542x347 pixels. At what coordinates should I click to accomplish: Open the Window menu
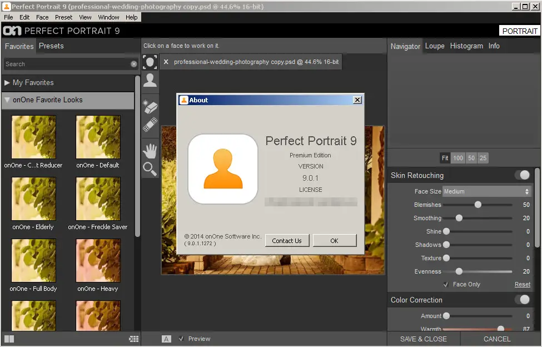point(108,17)
